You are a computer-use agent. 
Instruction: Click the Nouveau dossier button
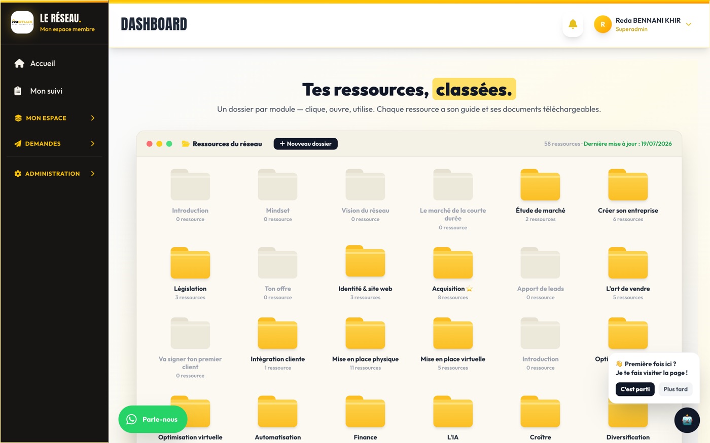point(306,144)
